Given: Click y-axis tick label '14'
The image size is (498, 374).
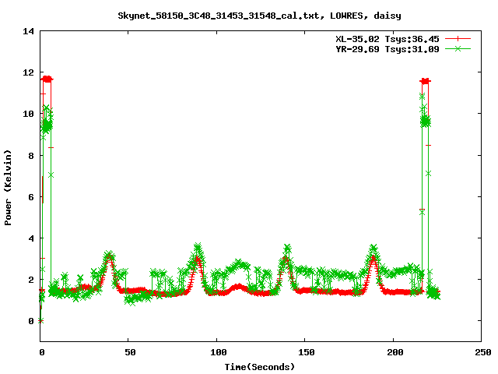Looking at the screenshot, I should pyautogui.click(x=28, y=31).
